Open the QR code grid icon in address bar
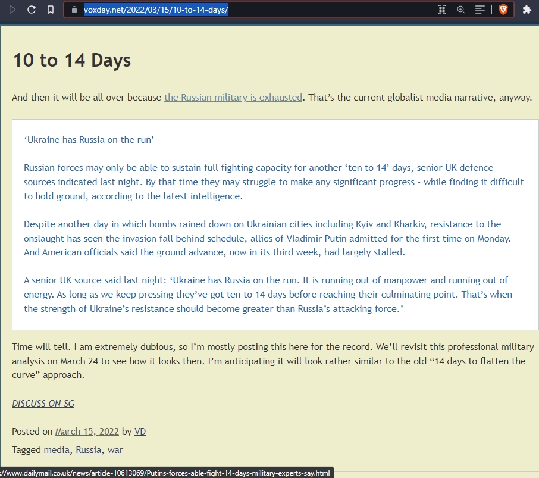The width and height of the screenshot is (539, 478). 442,10
